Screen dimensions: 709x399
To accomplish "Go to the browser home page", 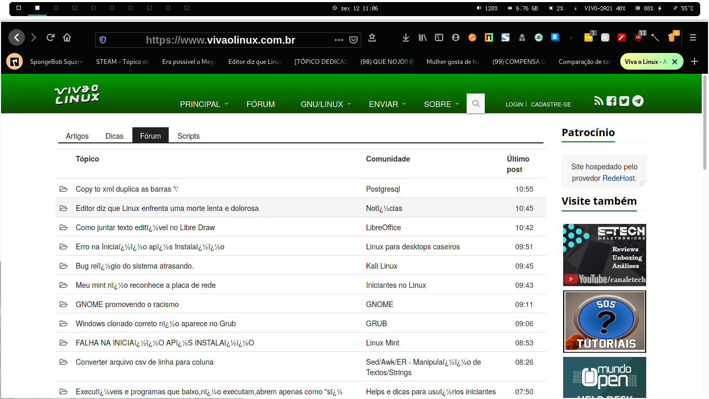I will click(67, 37).
